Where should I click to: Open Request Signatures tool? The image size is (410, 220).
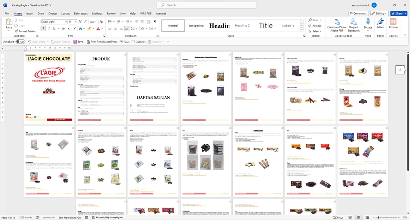pyautogui.click(x=354, y=25)
